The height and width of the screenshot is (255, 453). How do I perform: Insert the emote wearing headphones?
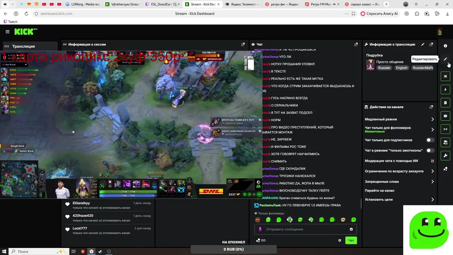(x=289, y=220)
